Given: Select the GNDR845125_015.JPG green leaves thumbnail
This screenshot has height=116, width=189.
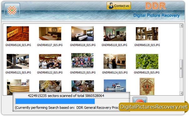Looking at the screenshot, I should point(147,61).
